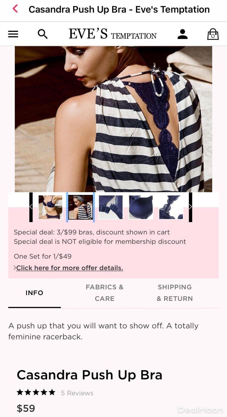Image resolution: width=227 pixels, height=417 pixels.
Task: Click here for more offer details link
Action: tap(69, 268)
